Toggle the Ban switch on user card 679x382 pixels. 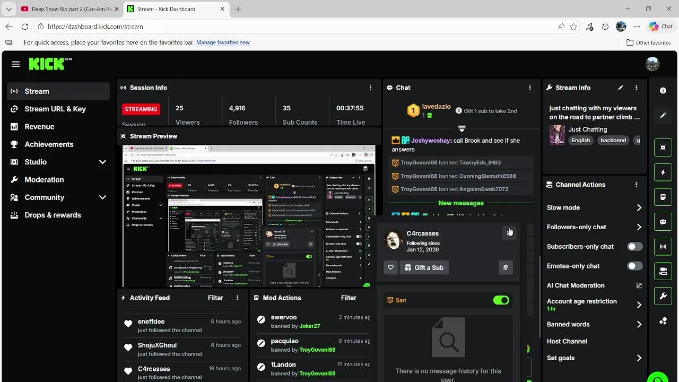coord(501,300)
